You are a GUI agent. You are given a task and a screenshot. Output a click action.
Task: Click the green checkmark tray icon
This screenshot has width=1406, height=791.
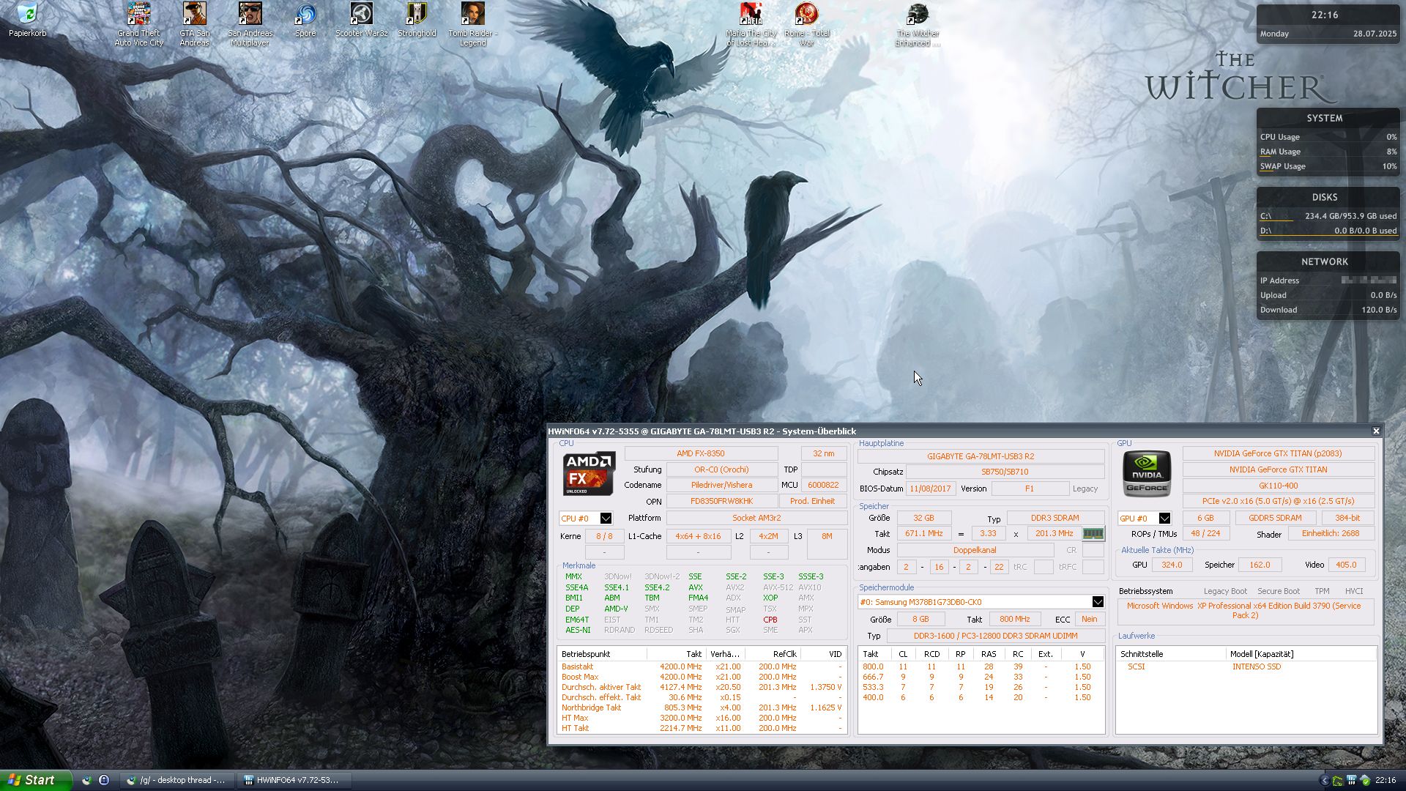[x=1365, y=781]
